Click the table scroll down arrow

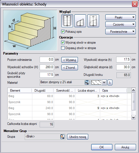point(134,118)
